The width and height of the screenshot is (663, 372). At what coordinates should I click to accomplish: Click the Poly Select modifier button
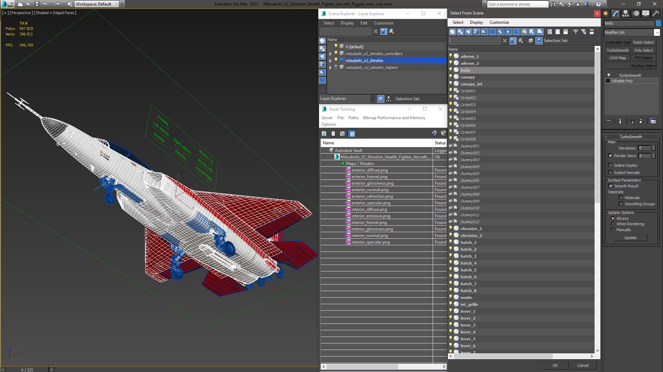click(x=644, y=50)
